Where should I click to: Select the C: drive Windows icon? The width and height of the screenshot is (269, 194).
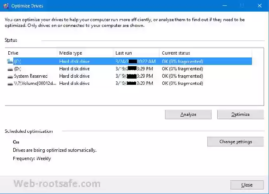point(10,61)
